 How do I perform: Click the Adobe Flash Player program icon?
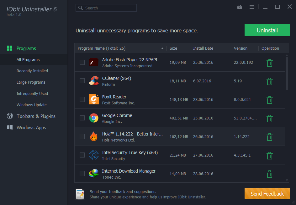tap(94, 62)
